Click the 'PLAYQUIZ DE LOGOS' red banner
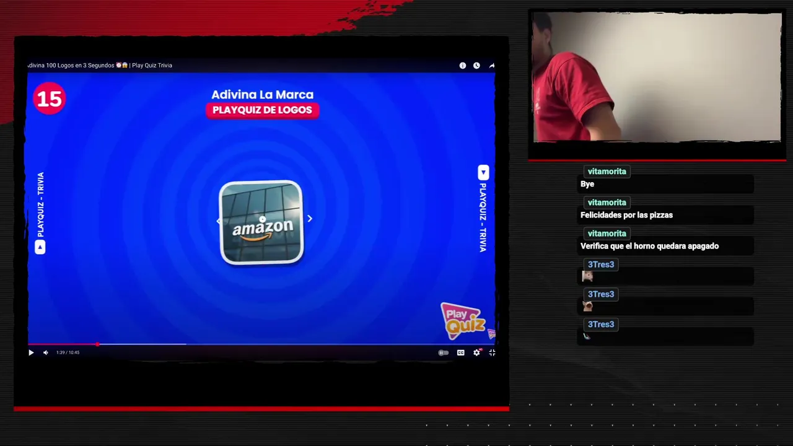This screenshot has width=793, height=446. point(262,110)
